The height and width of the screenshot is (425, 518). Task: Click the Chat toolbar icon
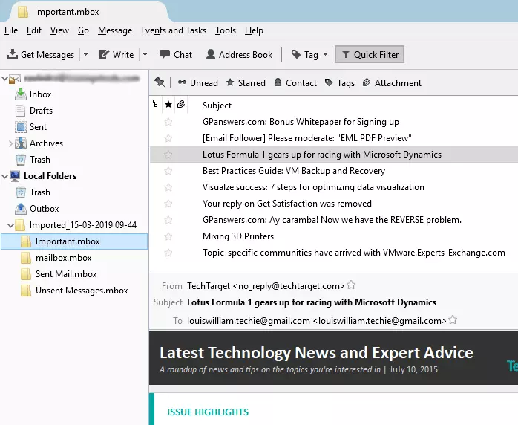[x=163, y=55]
